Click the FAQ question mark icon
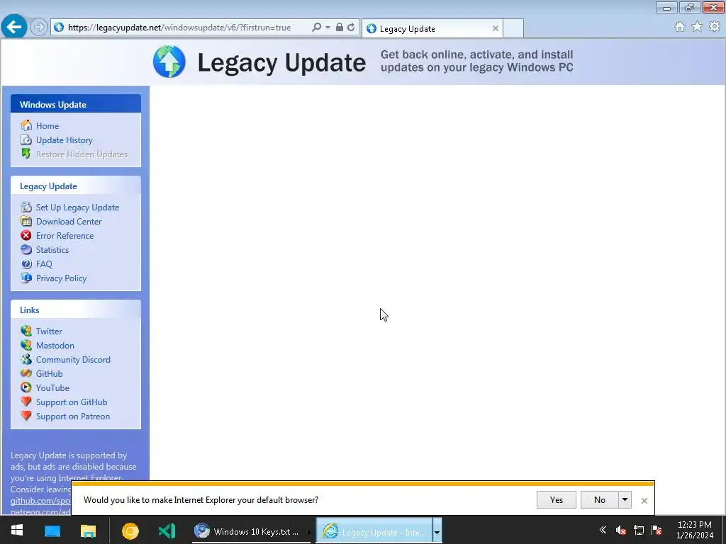 tap(26, 263)
